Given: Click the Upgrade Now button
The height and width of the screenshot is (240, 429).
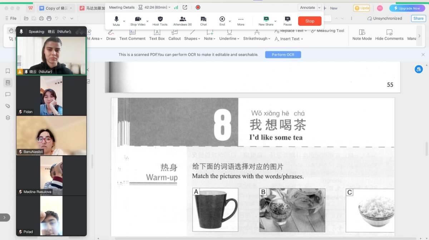Looking at the screenshot, I should coord(407,8).
